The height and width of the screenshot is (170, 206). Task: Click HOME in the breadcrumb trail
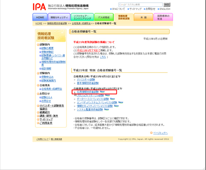39,24
